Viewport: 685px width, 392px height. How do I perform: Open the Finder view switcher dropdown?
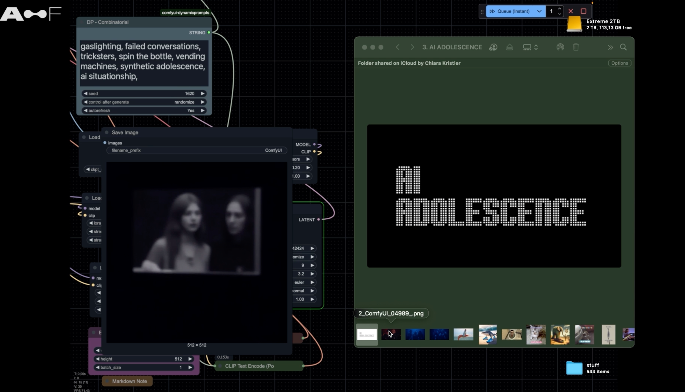(x=530, y=47)
